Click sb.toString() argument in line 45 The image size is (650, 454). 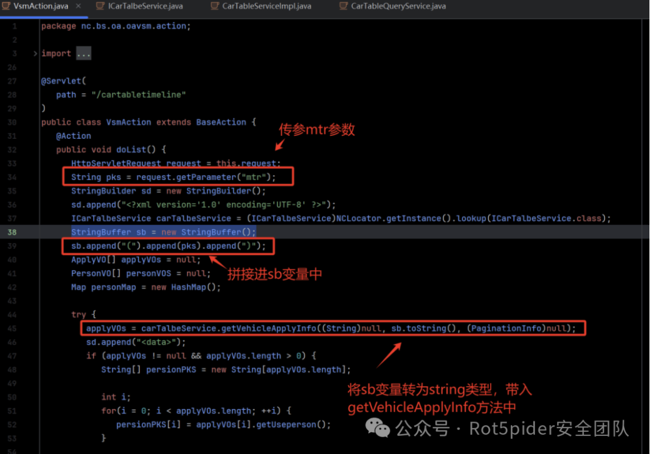click(x=423, y=328)
